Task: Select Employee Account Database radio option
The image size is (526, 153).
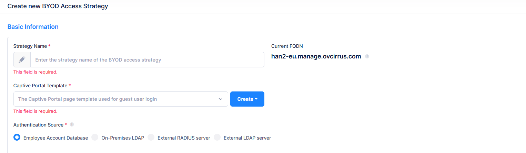Action: click(17, 138)
